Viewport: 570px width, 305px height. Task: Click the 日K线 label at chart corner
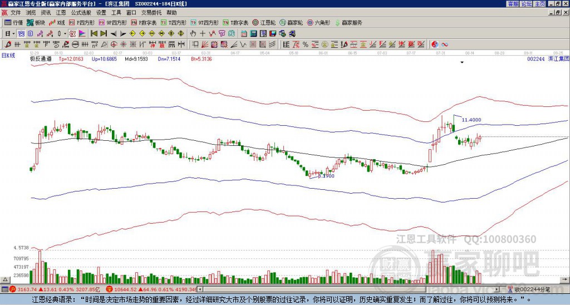(8, 56)
